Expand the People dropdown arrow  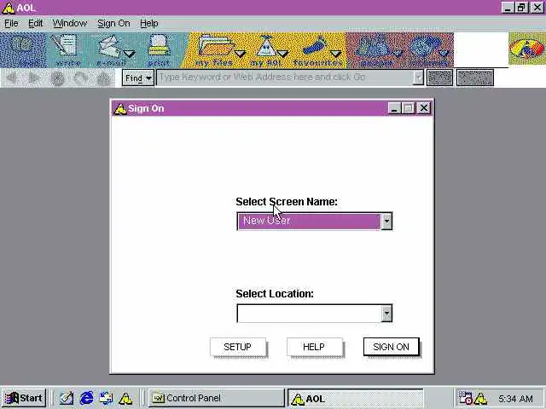tap(398, 54)
